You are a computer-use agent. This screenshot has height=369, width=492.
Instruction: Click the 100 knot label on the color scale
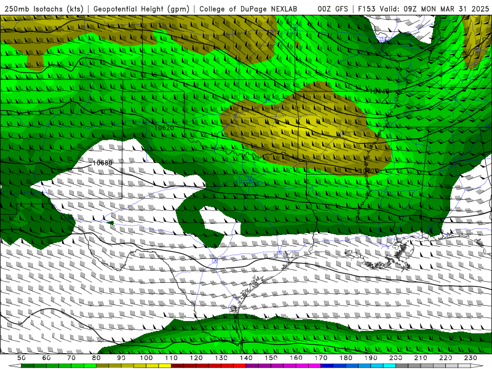click(146, 358)
